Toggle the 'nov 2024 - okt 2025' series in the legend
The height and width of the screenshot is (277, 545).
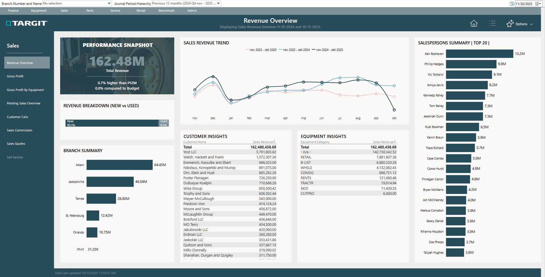point(328,49)
